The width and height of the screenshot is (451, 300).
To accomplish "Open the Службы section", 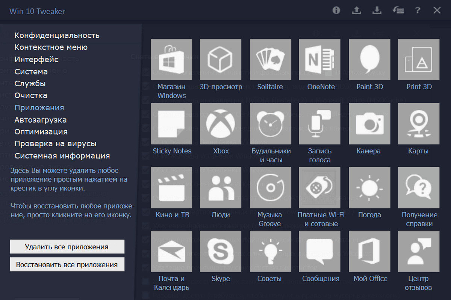I will pos(30,84).
